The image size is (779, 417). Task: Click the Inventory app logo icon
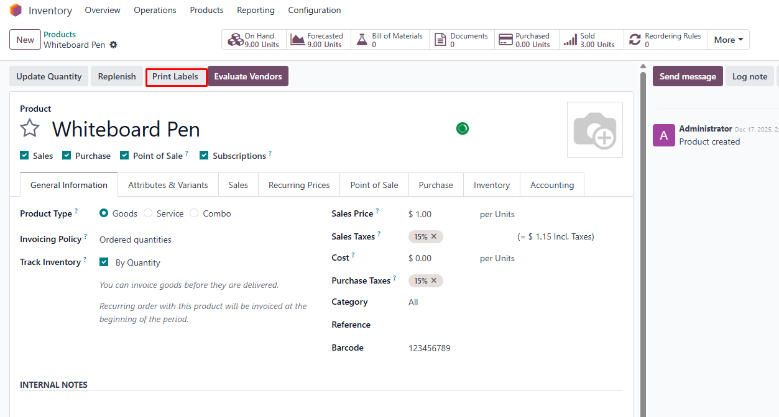(x=16, y=11)
